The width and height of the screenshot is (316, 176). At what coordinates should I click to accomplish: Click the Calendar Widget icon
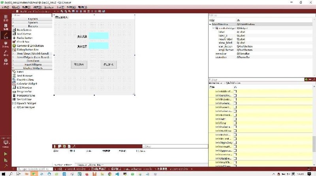(x=14, y=83)
